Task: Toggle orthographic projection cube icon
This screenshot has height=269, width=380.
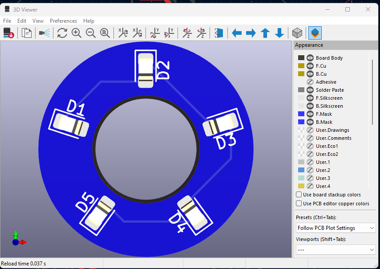Action: pos(297,33)
